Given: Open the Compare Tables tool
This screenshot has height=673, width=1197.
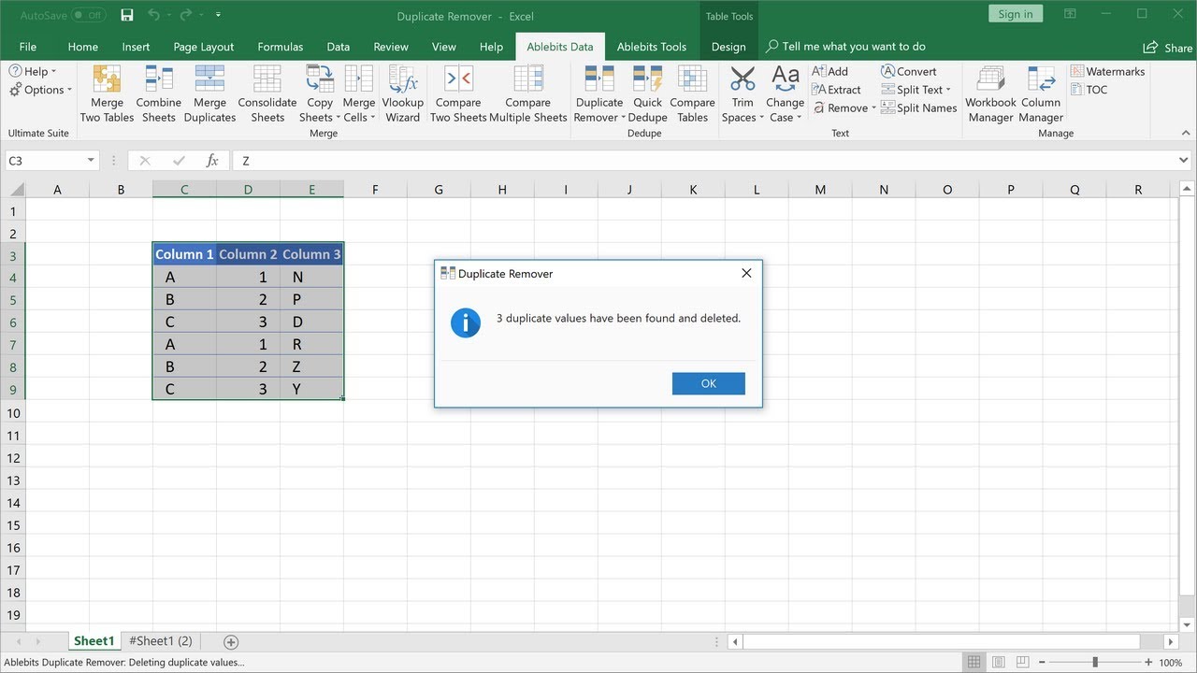Looking at the screenshot, I should pos(693,93).
